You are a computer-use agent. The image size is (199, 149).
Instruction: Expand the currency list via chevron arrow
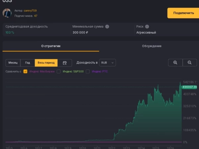click(112, 63)
